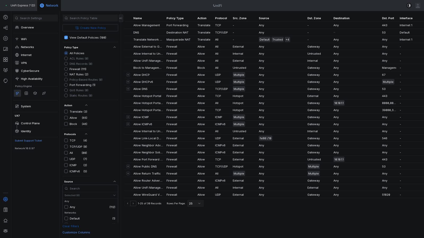This screenshot has height=238, width=424.
Task: Click the four client shapes icon in the left rail
Action: pos(5,59)
